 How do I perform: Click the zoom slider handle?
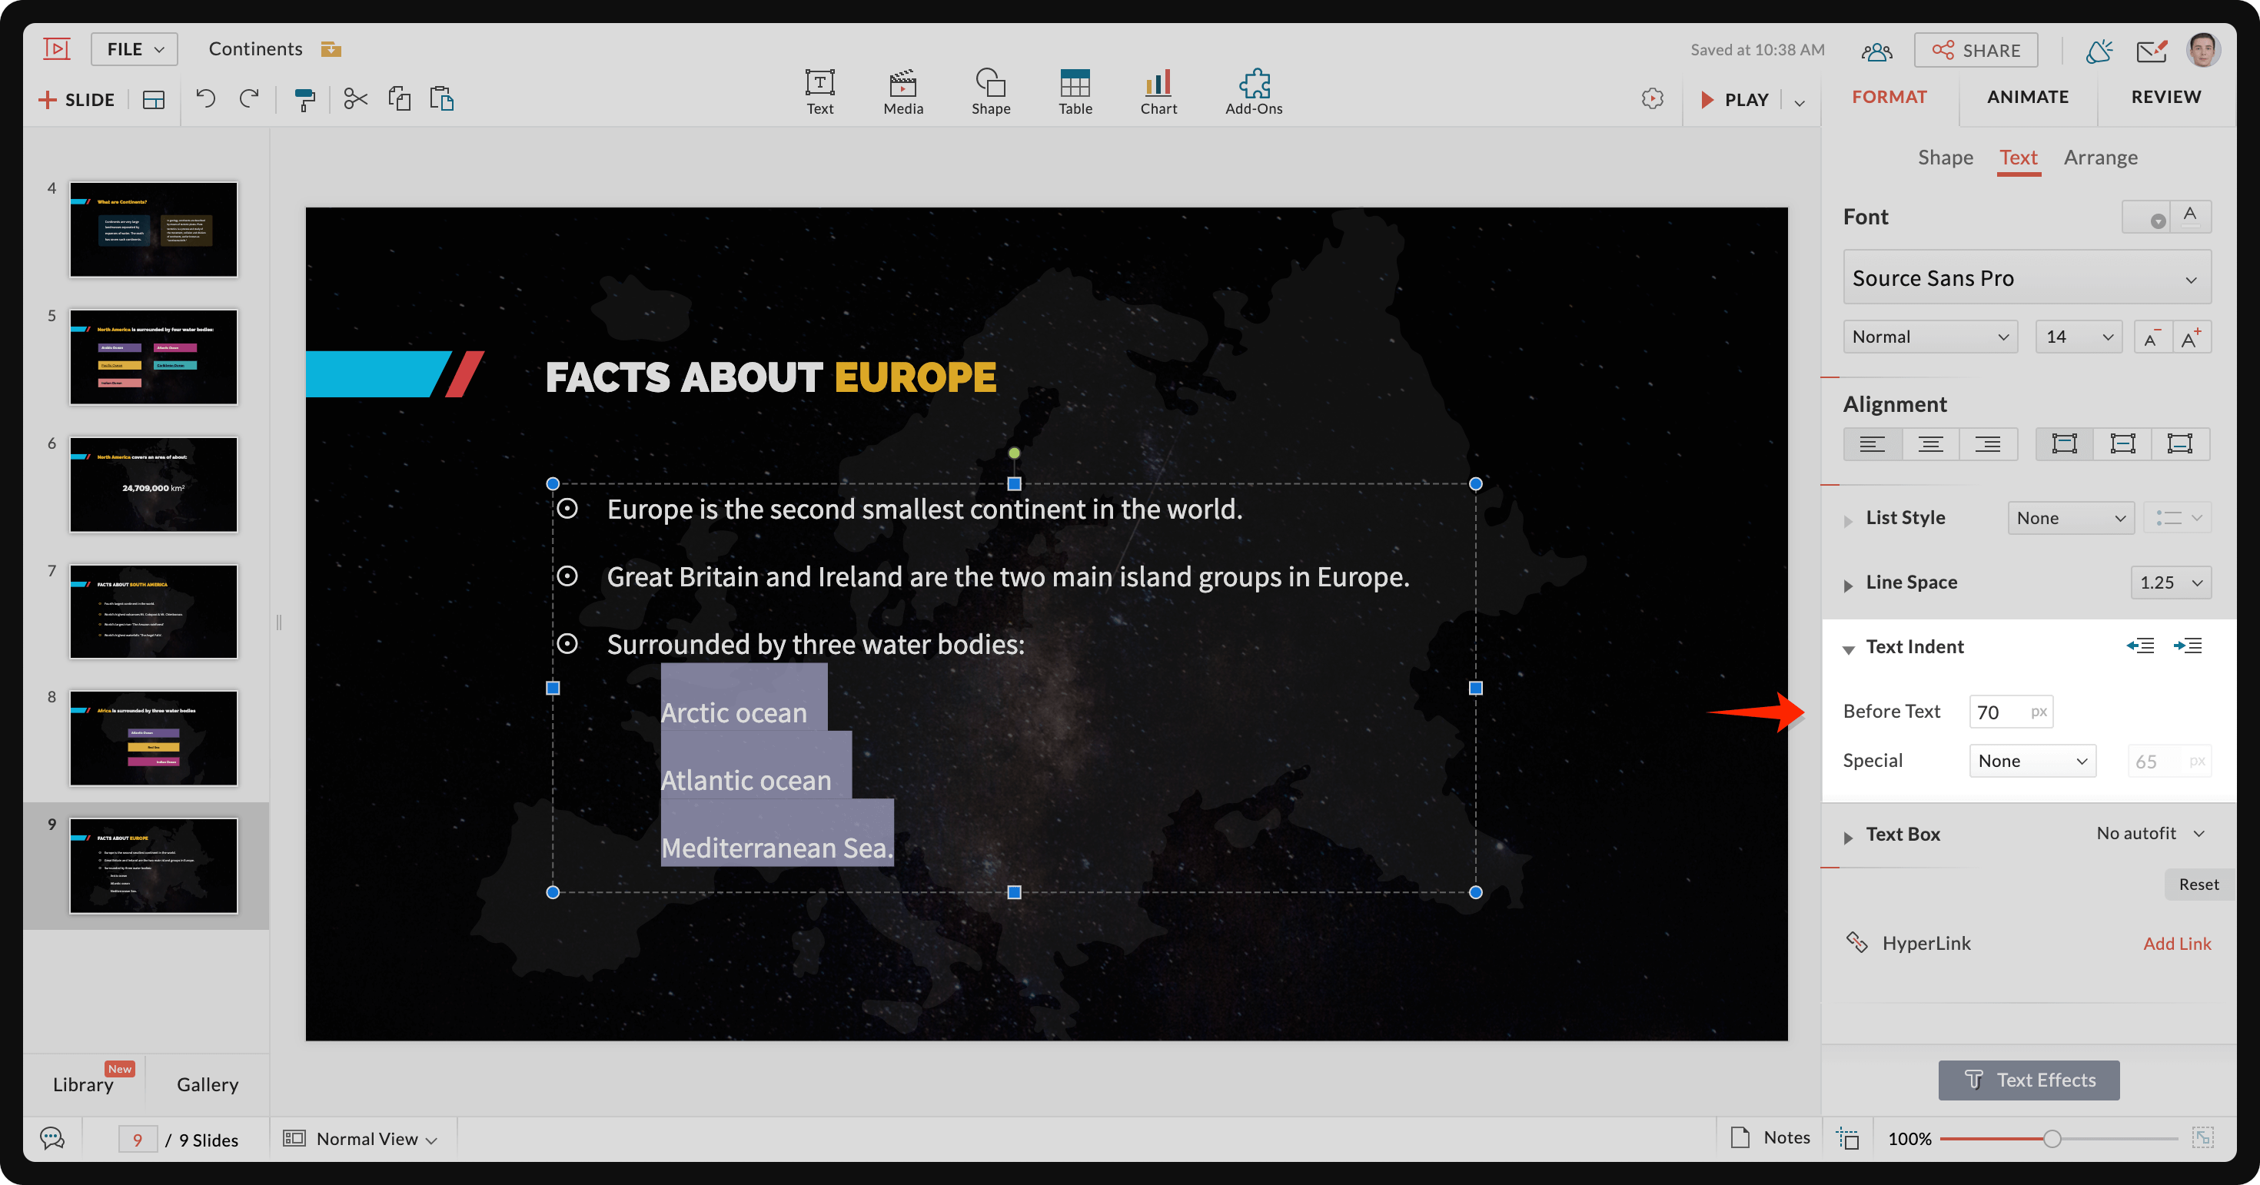2052,1140
